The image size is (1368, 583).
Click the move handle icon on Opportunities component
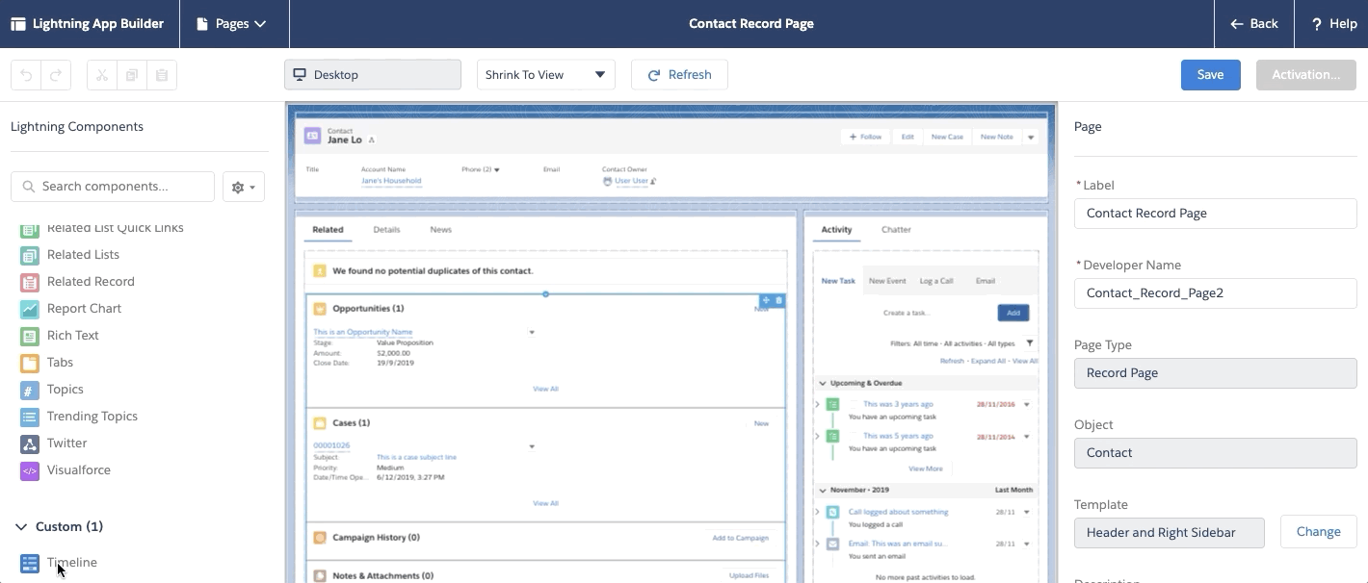pyautogui.click(x=767, y=300)
